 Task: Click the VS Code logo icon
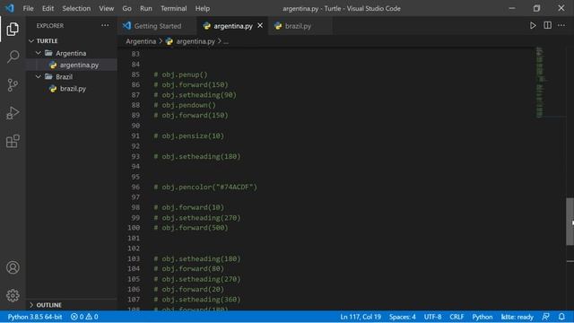[10, 8]
